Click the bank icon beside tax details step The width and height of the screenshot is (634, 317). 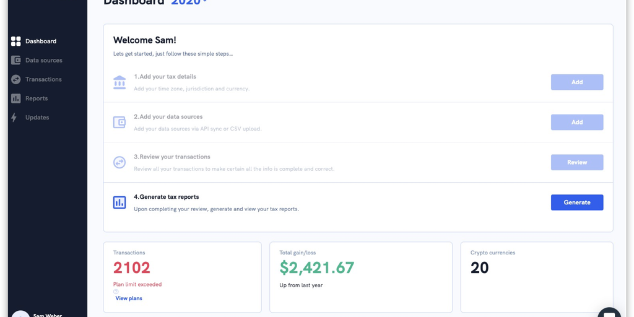point(119,82)
